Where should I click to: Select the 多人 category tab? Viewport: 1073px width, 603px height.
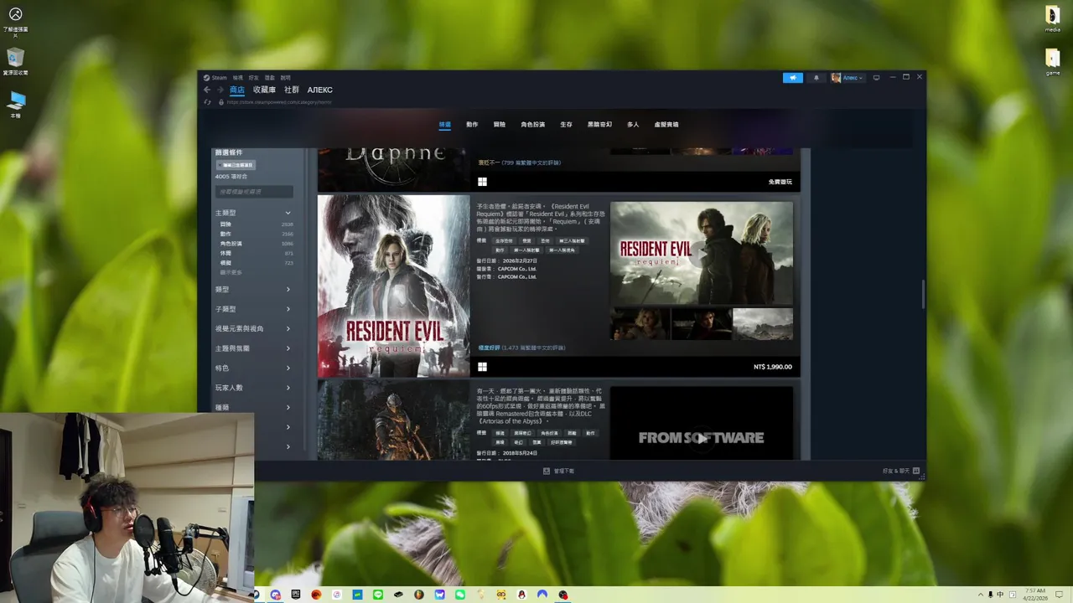pyautogui.click(x=633, y=124)
